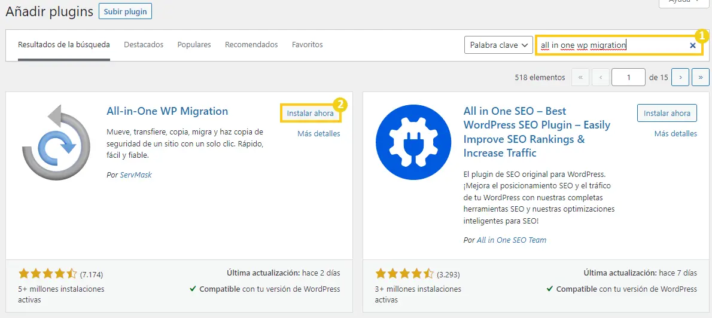712x318 pixels.
Task: Open the ServMask author link
Action: pyautogui.click(x=136, y=175)
